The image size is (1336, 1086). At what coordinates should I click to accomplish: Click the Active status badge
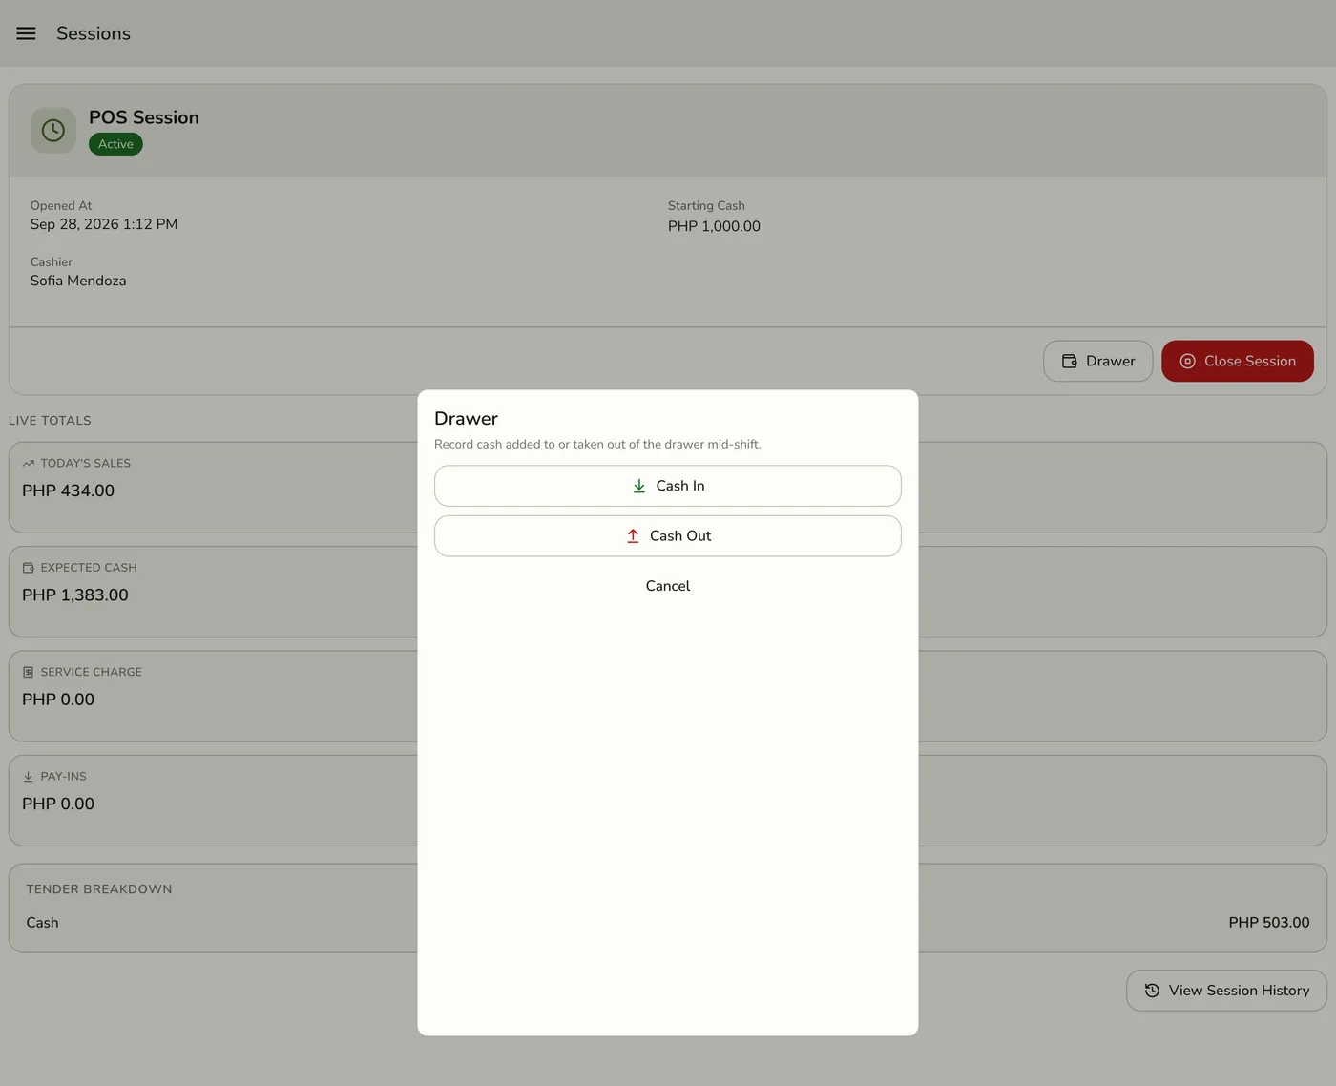pos(115,144)
